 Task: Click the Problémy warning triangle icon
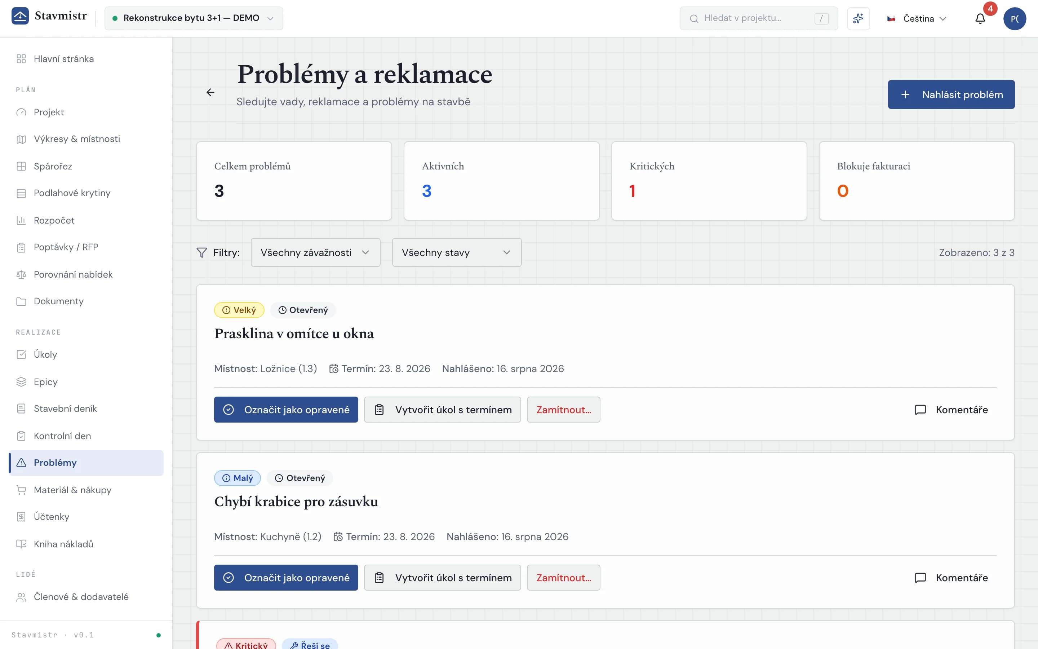click(21, 463)
